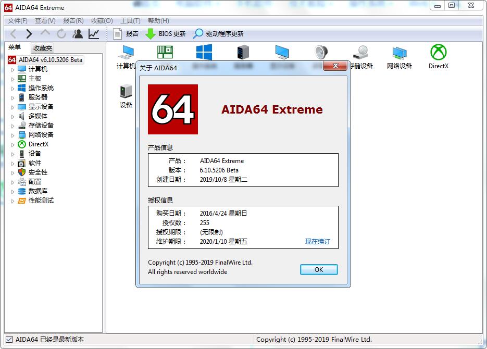Viewport: 487px width, 349px height.
Task: Select the AIDA64 v6.10.5206 Beta root node
Action: click(51, 59)
